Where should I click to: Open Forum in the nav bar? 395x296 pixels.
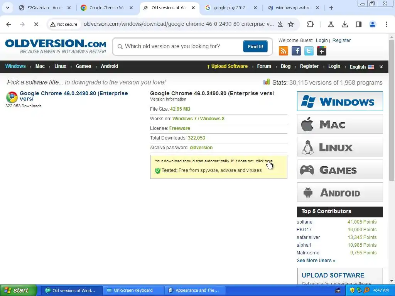pos(264,66)
